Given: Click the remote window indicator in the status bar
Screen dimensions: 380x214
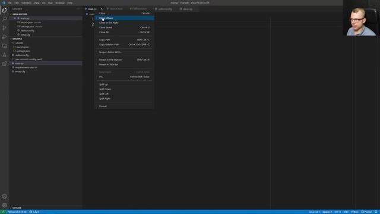Looking at the screenshot, I should pyautogui.click(x=3, y=212).
